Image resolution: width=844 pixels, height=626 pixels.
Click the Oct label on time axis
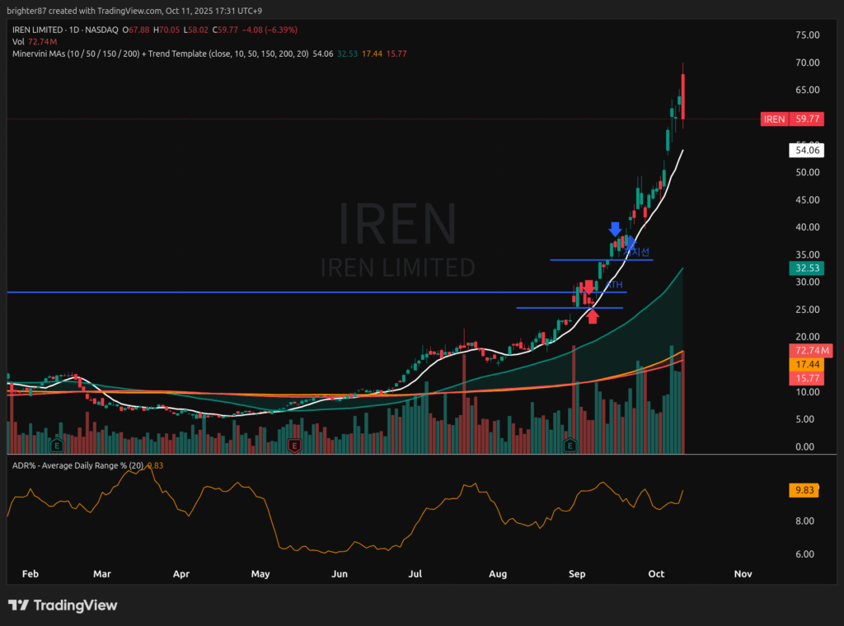pos(657,573)
